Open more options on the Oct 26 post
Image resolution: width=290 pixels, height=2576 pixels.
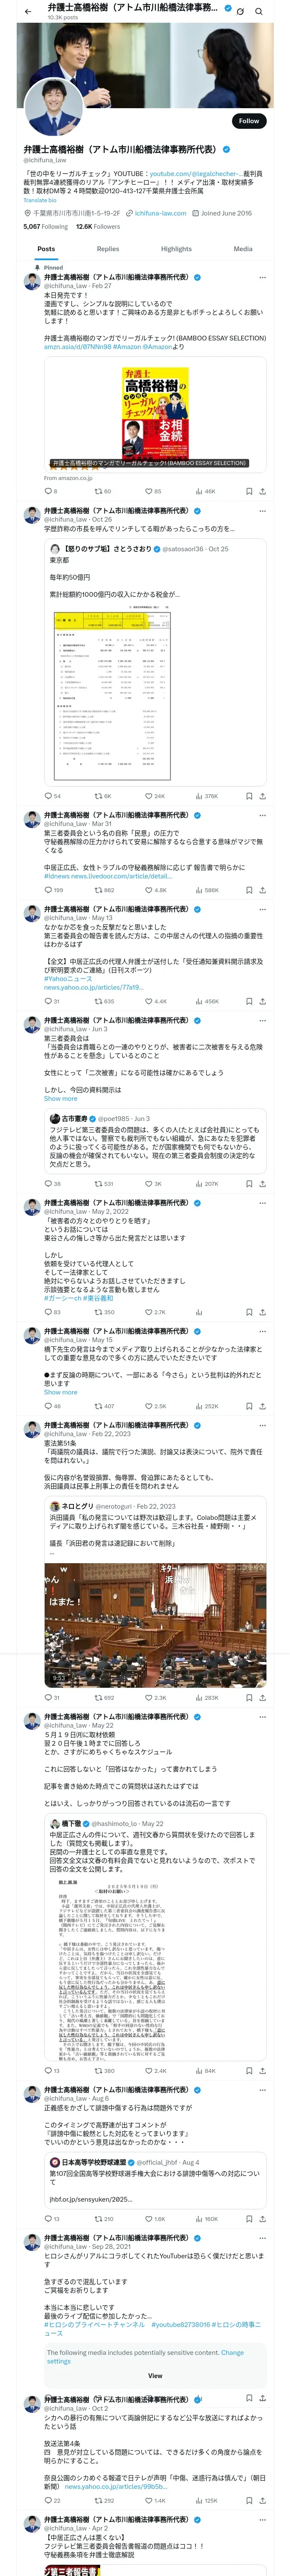point(262,510)
